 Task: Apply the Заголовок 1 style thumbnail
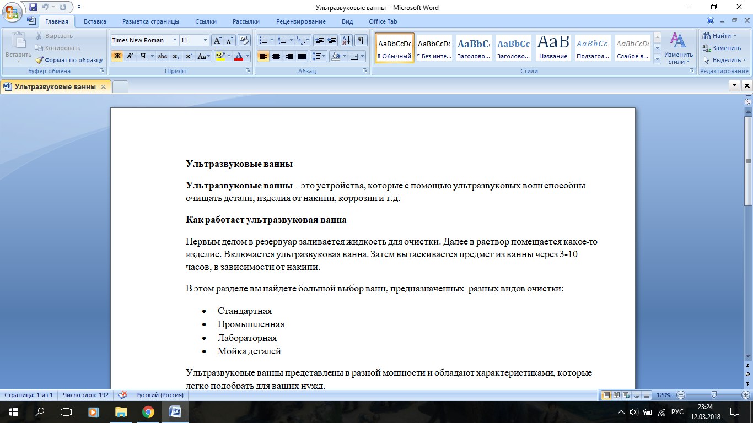pyautogui.click(x=474, y=48)
